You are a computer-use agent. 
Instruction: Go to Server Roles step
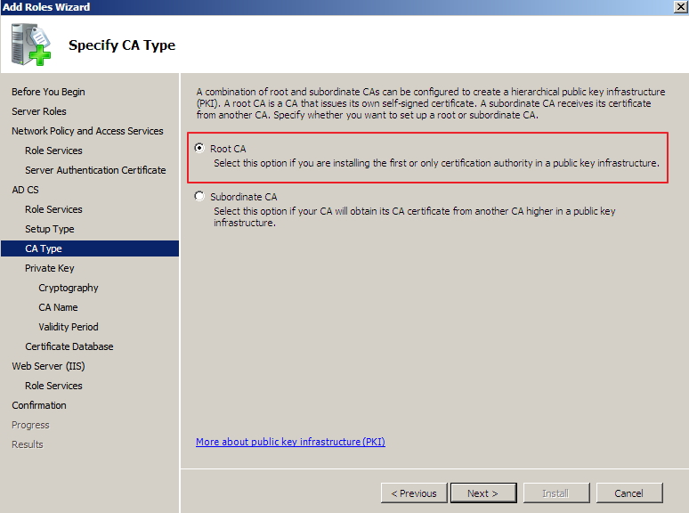[x=39, y=111]
